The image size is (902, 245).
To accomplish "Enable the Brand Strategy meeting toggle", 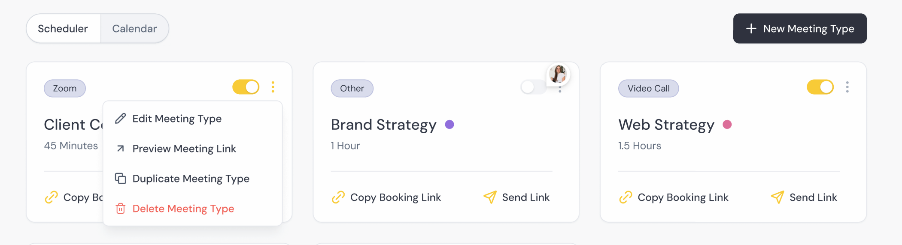I will [533, 87].
